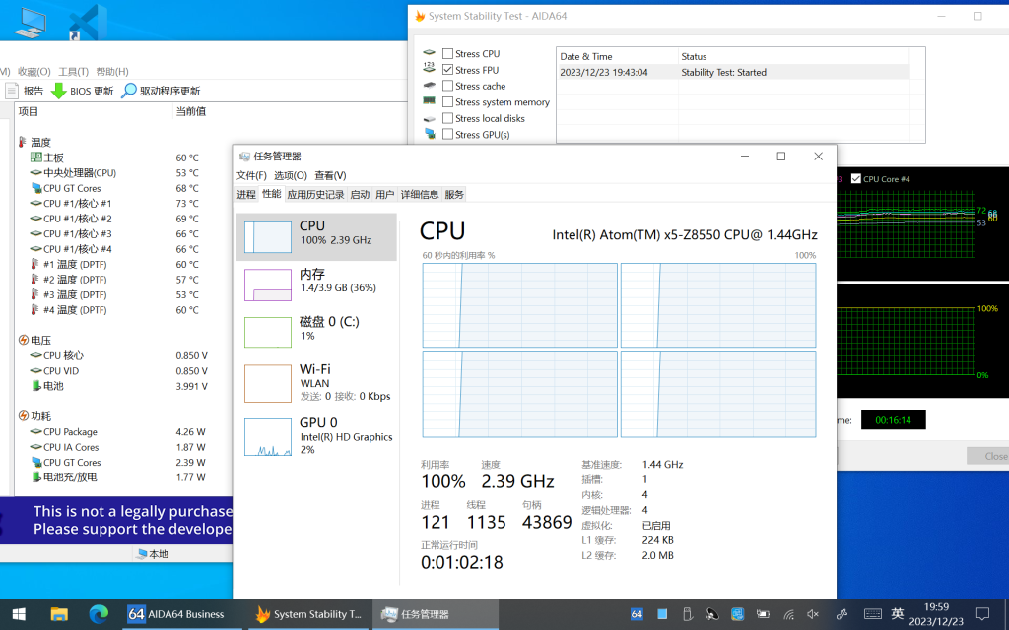Open 选项(O) menu in Task Manager
This screenshot has height=630, width=1009.
pyautogui.click(x=291, y=175)
